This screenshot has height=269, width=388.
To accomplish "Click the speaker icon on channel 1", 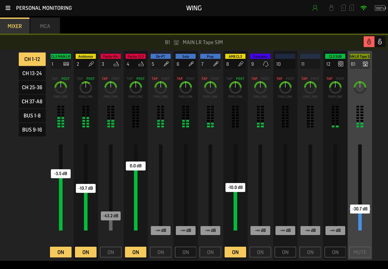I will pos(66,64).
